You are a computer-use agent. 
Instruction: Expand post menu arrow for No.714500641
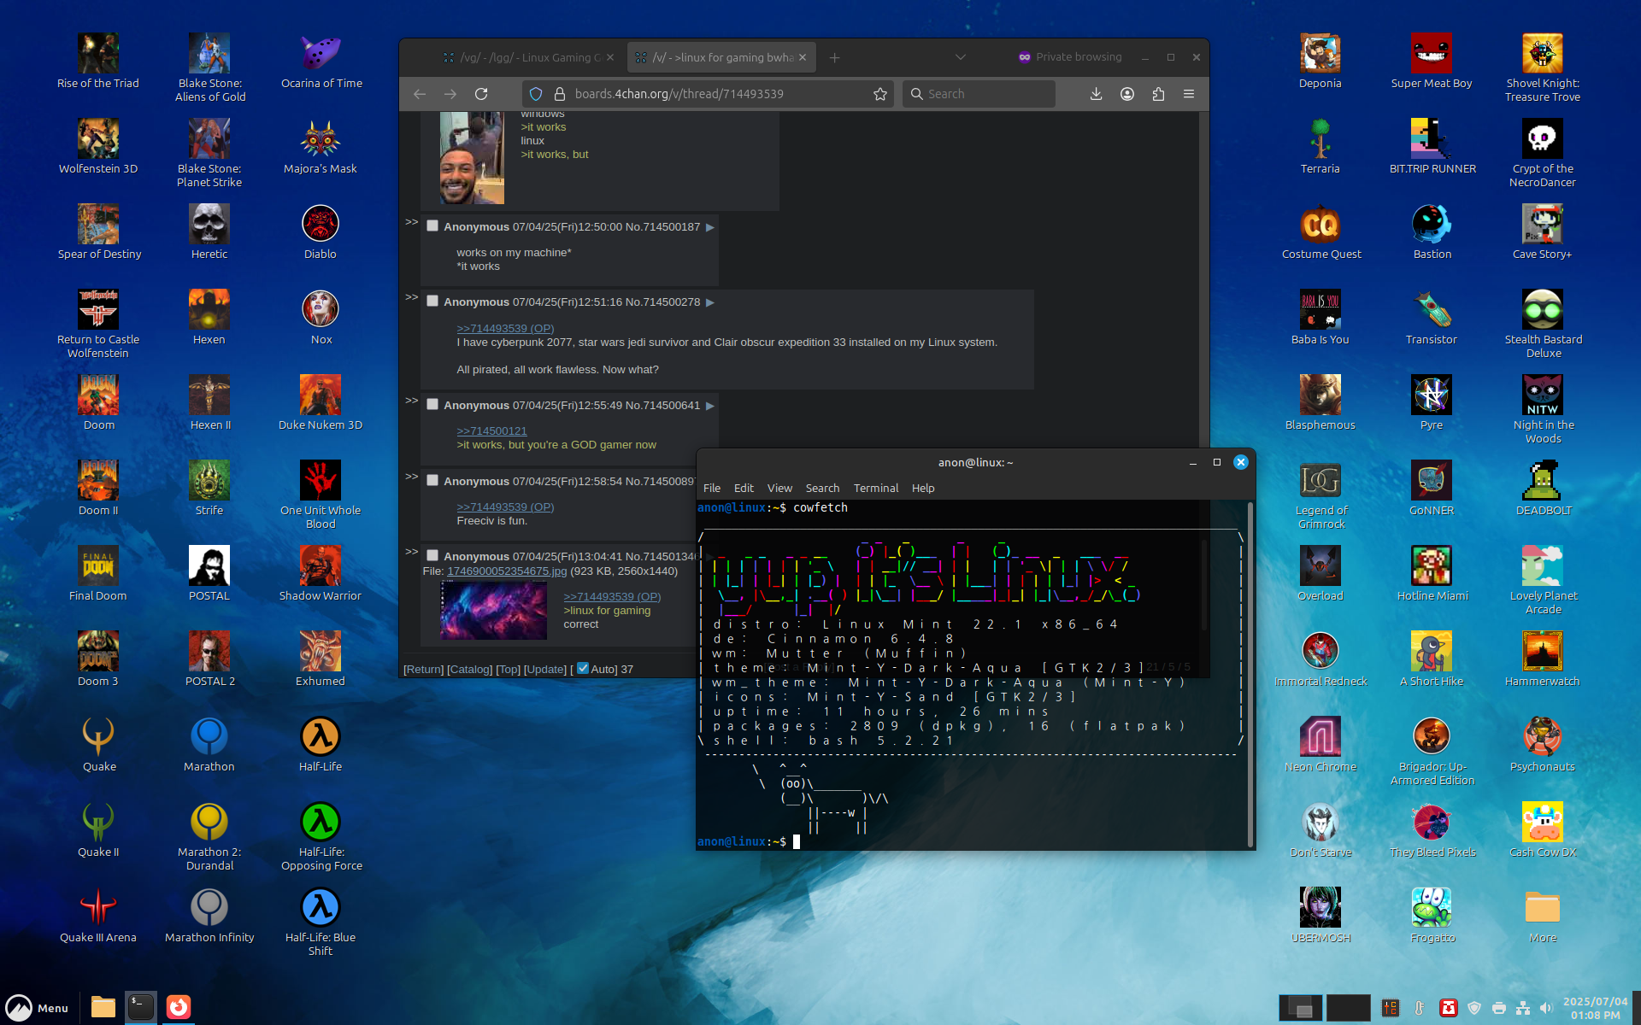(x=709, y=406)
